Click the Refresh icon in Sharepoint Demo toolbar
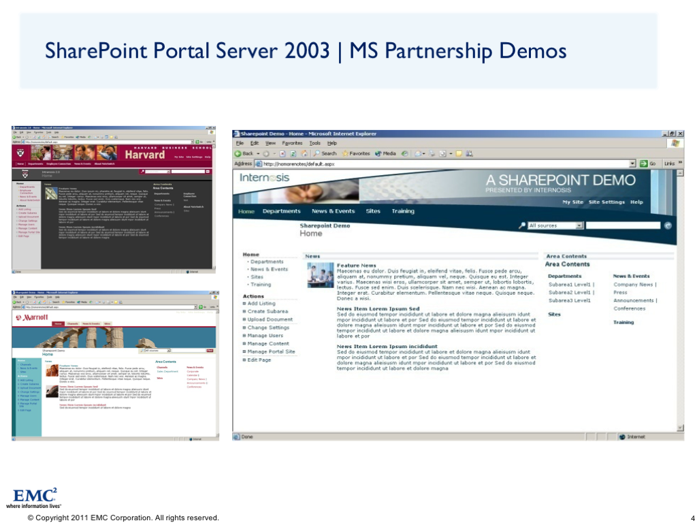This screenshot has width=697, height=523. click(293, 154)
